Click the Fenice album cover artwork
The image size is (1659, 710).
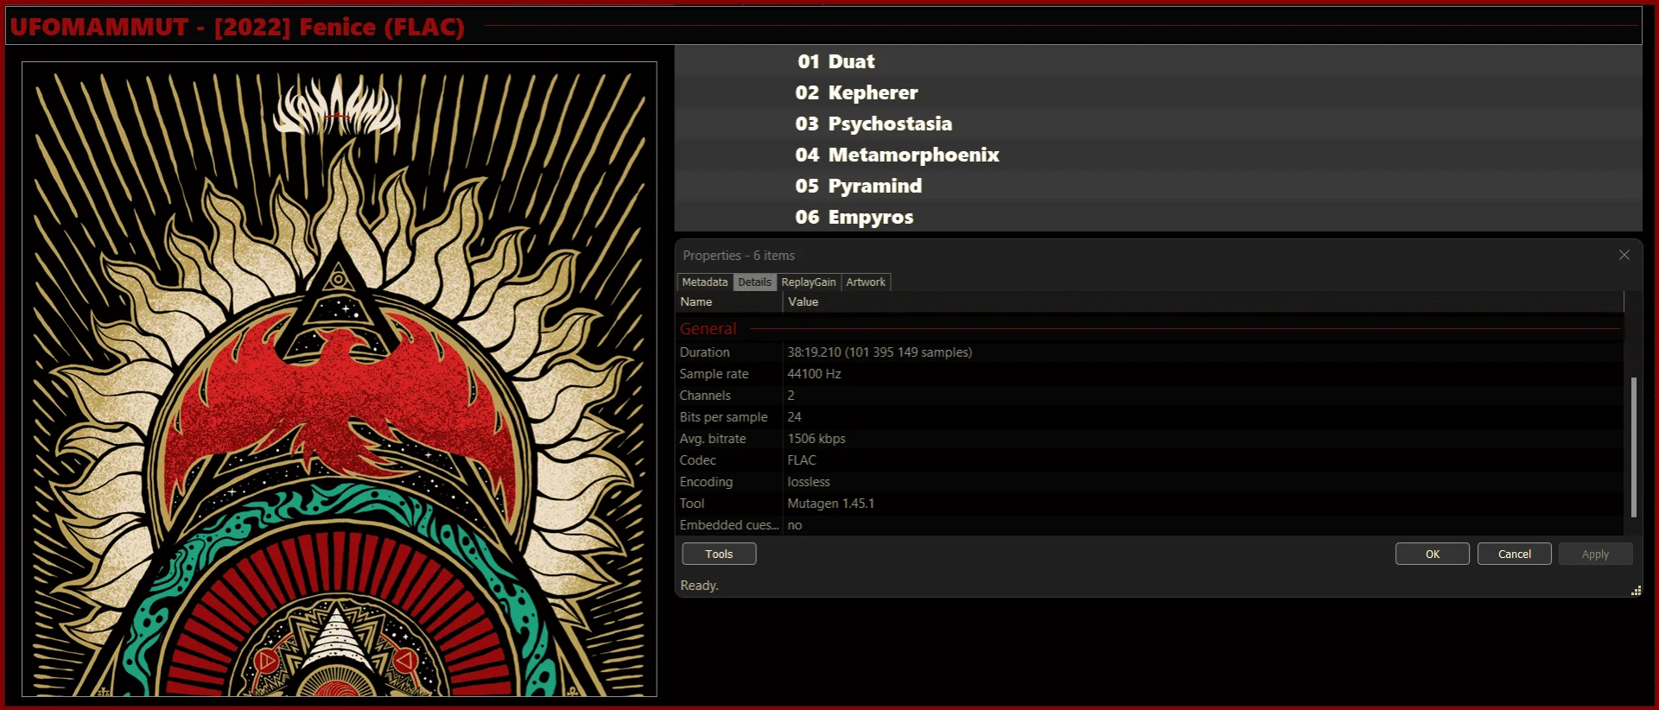click(x=340, y=378)
